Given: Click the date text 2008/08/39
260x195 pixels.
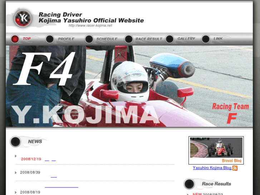Looking at the screenshot, I should [30, 172].
